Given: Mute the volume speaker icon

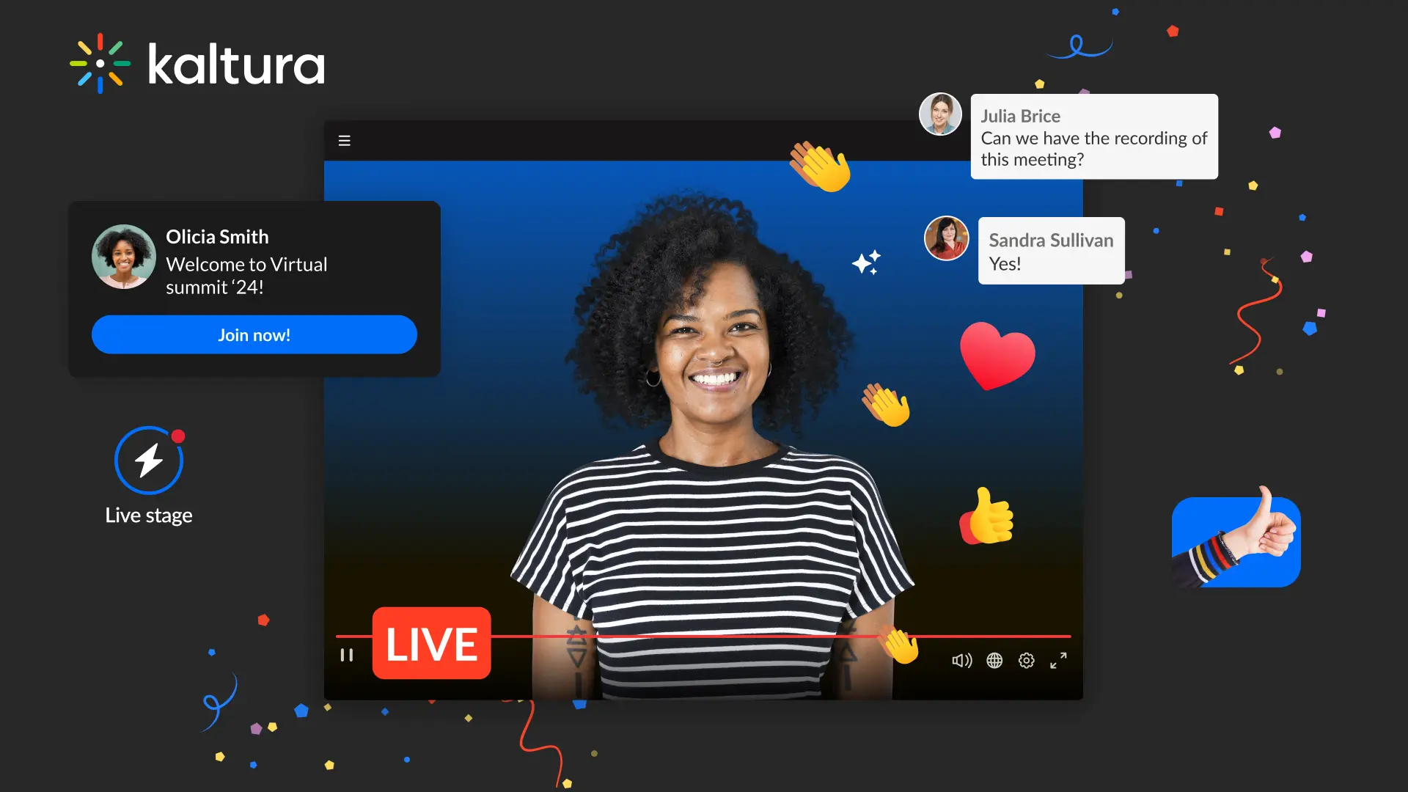Looking at the screenshot, I should (961, 661).
